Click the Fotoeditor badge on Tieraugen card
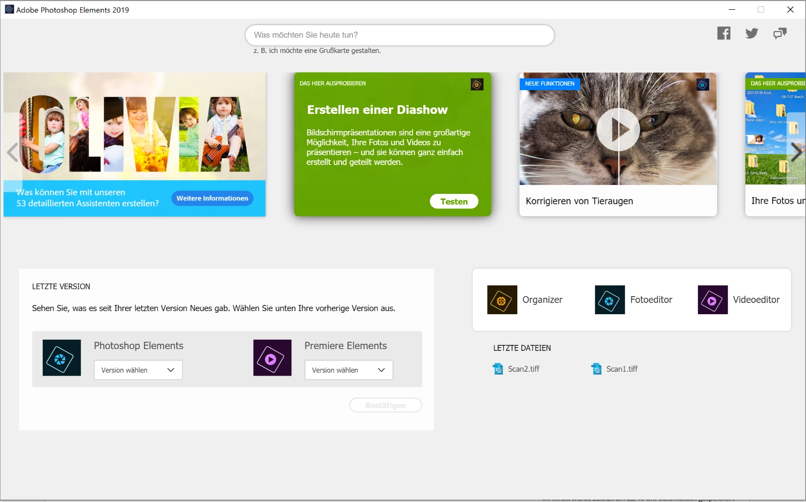Viewport: 806px width, 502px height. (703, 85)
